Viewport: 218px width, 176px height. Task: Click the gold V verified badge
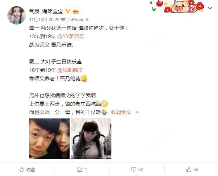pos(68,11)
